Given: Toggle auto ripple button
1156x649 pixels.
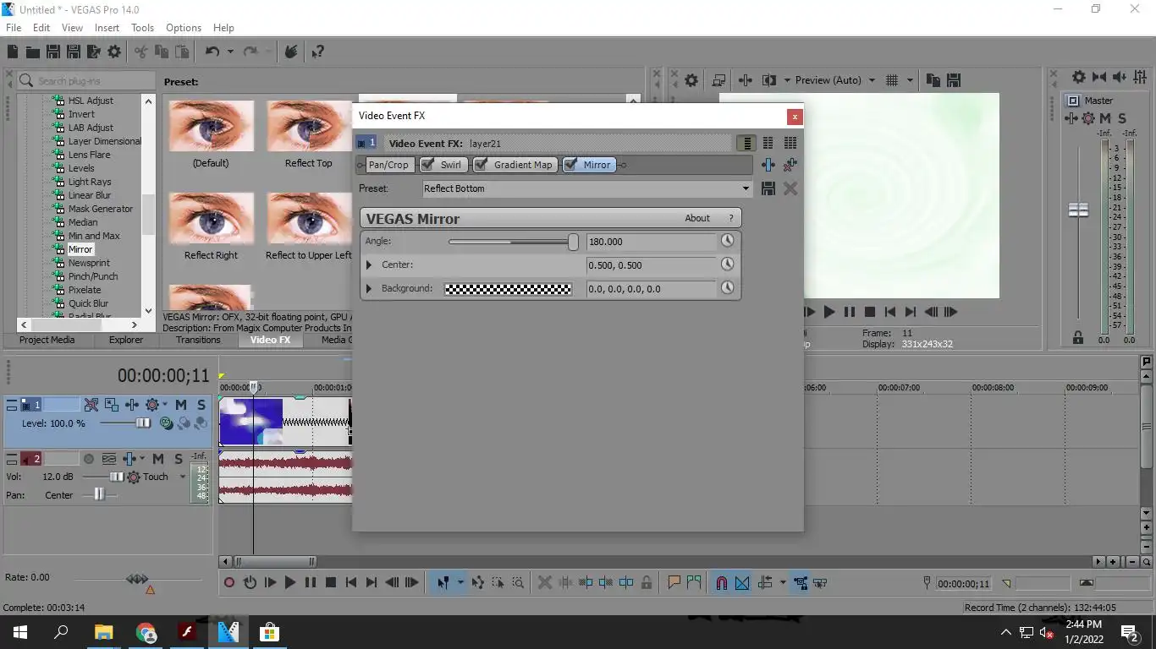Looking at the screenshot, I should 765,582.
